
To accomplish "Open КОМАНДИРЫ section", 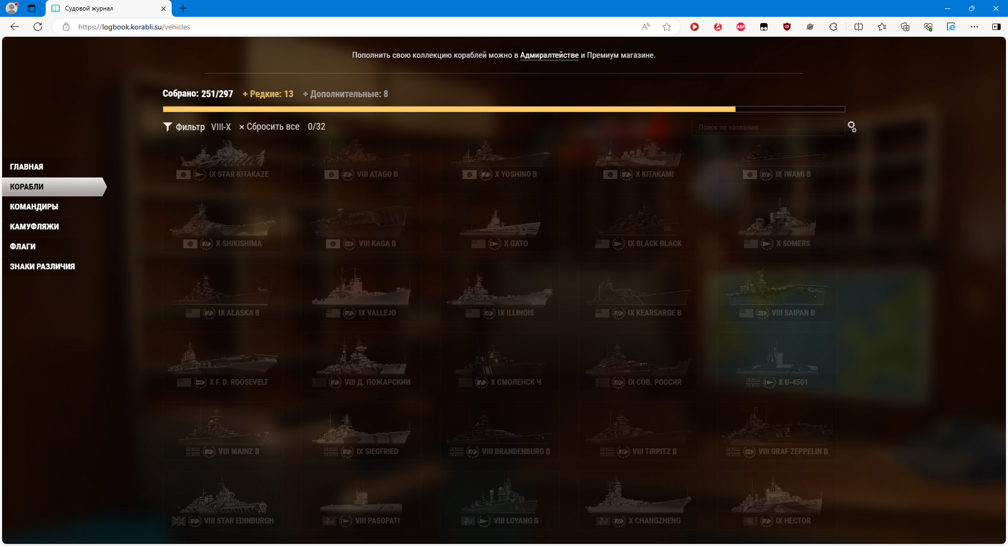I will [x=34, y=207].
